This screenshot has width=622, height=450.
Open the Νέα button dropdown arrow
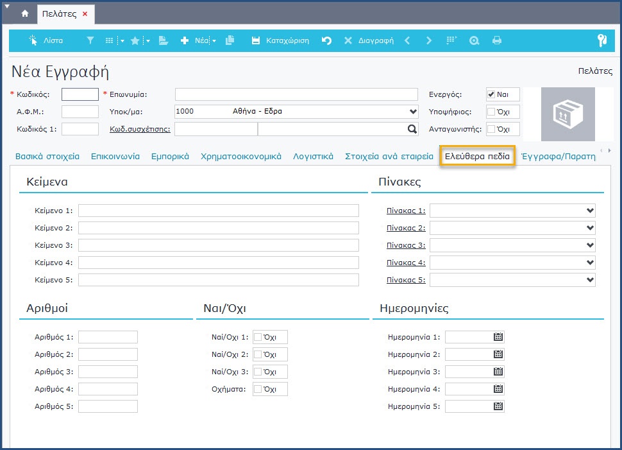[x=214, y=41]
